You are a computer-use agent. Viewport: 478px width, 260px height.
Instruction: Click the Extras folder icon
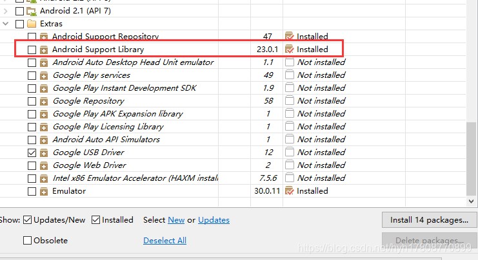point(32,24)
